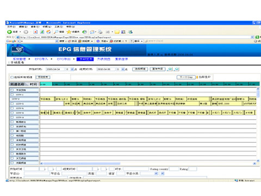This screenshot has width=261, height=196.
Task: Click the 下一个 Gap button
Action: (186, 77)
